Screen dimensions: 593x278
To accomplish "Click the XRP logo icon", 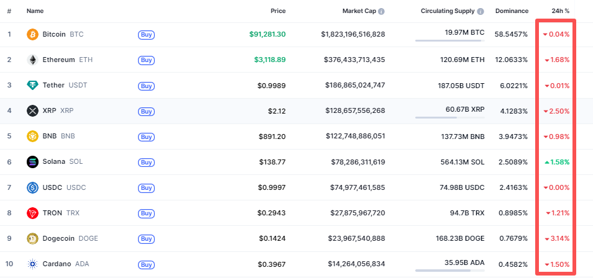I will click(x=32, y=110).
